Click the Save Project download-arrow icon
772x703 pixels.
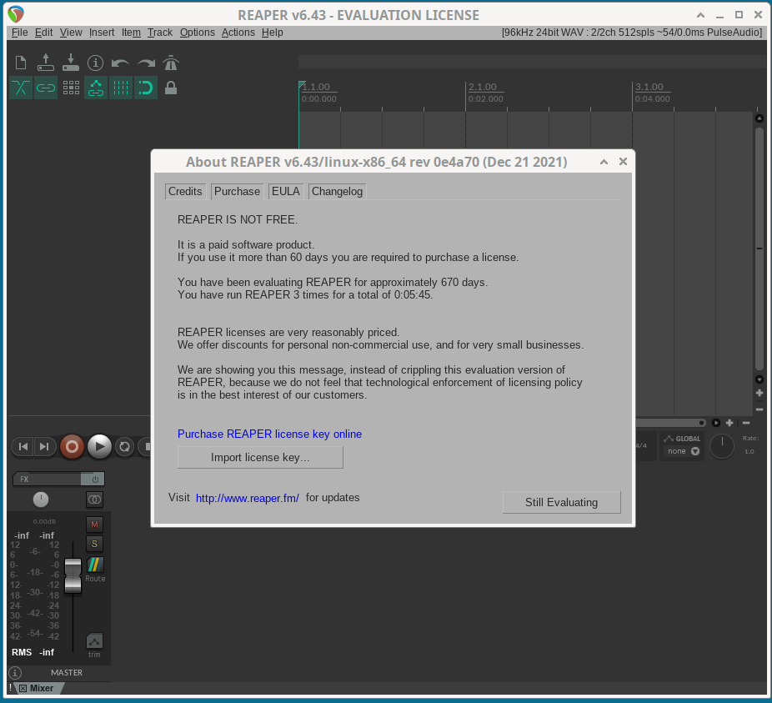click(71, 63)
